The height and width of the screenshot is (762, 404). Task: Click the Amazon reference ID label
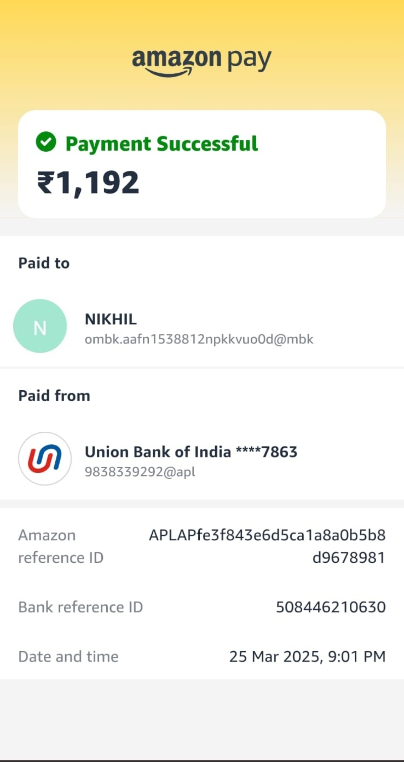pos(61,546)
